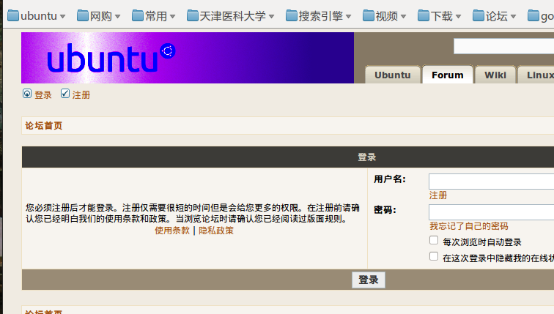The image size is (554, 314).
Task: Click the 登录 submit button
Action: tap(369, 280)
